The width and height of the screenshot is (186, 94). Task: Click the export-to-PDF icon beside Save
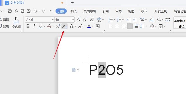[16, 11]
